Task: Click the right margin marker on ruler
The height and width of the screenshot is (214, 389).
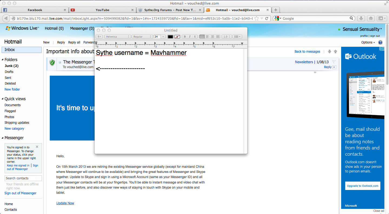Action: (x=242, y=43)
